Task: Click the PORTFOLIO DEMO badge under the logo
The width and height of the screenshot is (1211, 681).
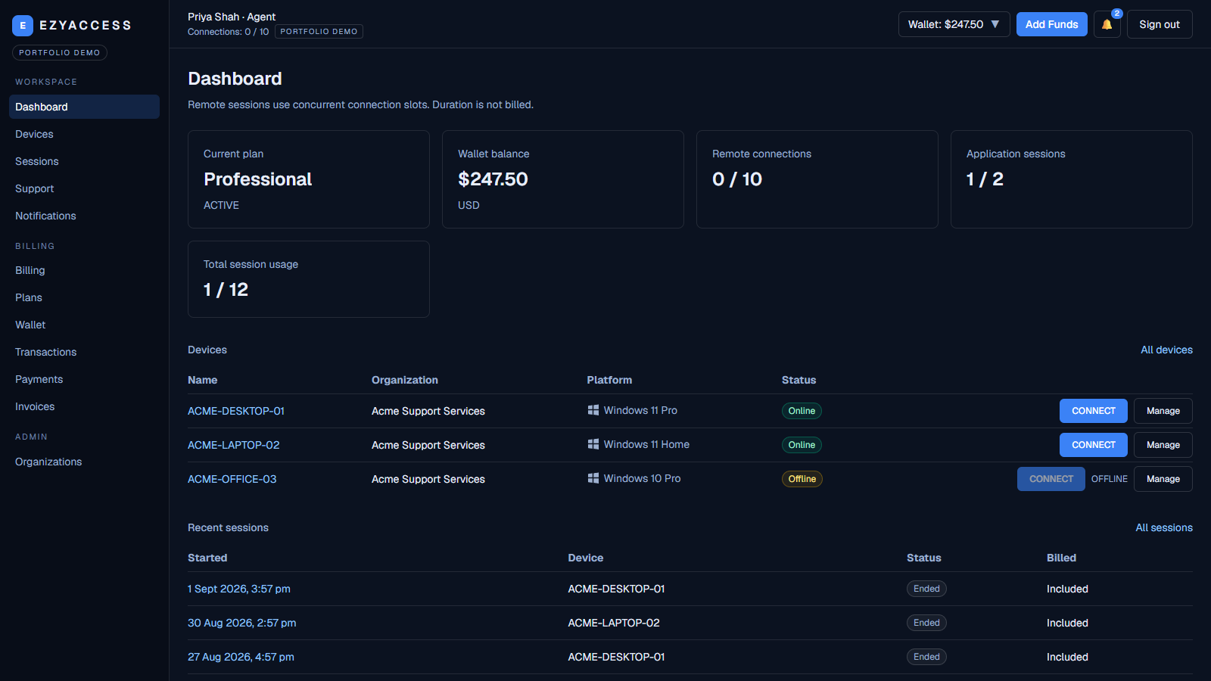Action: 60,53
